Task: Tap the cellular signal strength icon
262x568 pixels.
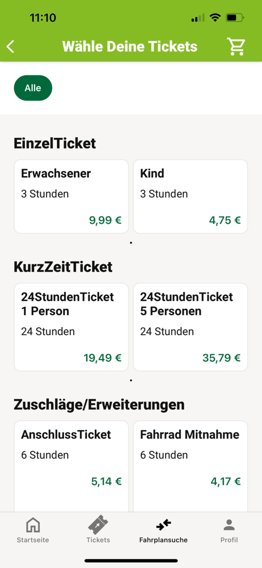Action: (198, 18)
